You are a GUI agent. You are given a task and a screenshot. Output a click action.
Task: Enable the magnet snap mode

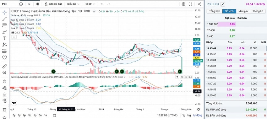(x=5, y=81)
